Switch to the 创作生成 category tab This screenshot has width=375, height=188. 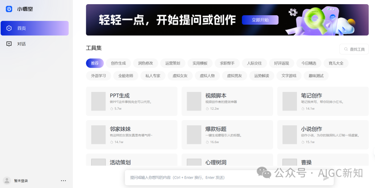tap(118, 63)
